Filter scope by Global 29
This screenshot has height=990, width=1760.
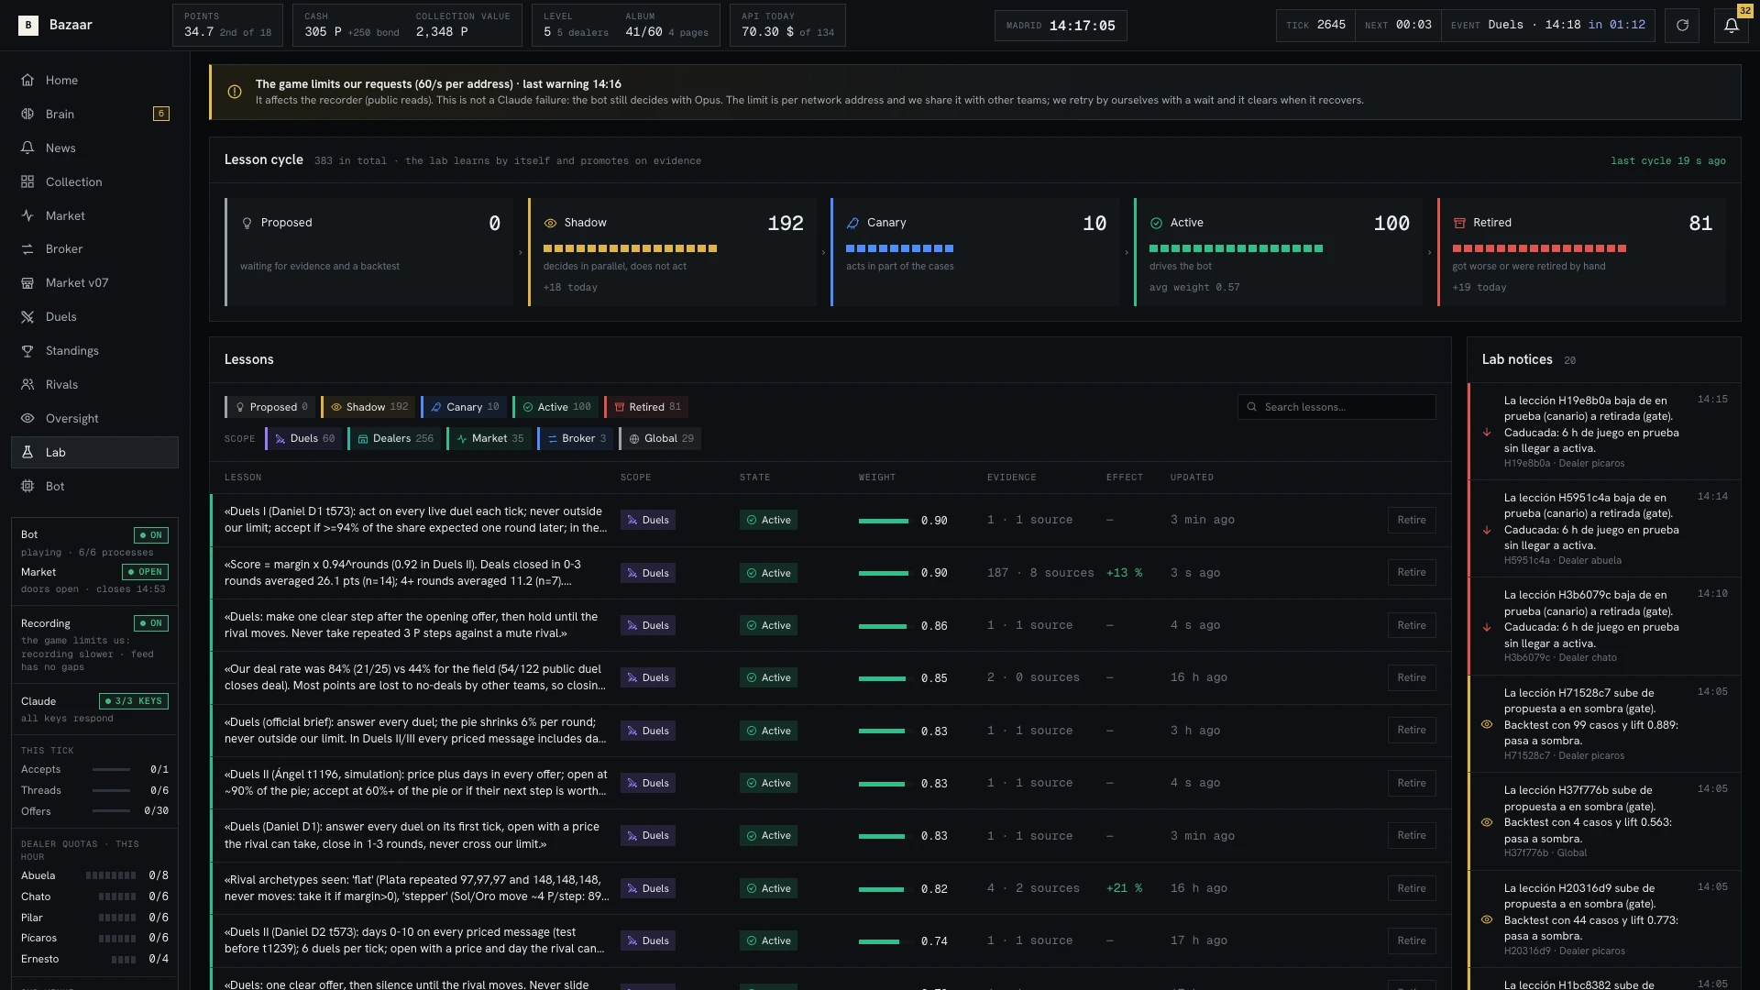[x=659, y=438]
